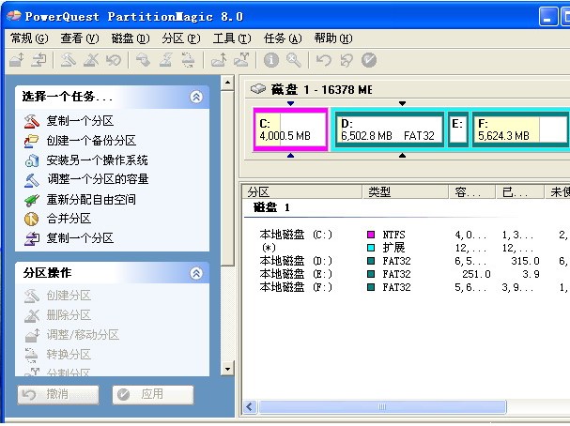The image size is (570, 426).
Task: Click the toolbar magnifier search icon
Action: (293, 60)
